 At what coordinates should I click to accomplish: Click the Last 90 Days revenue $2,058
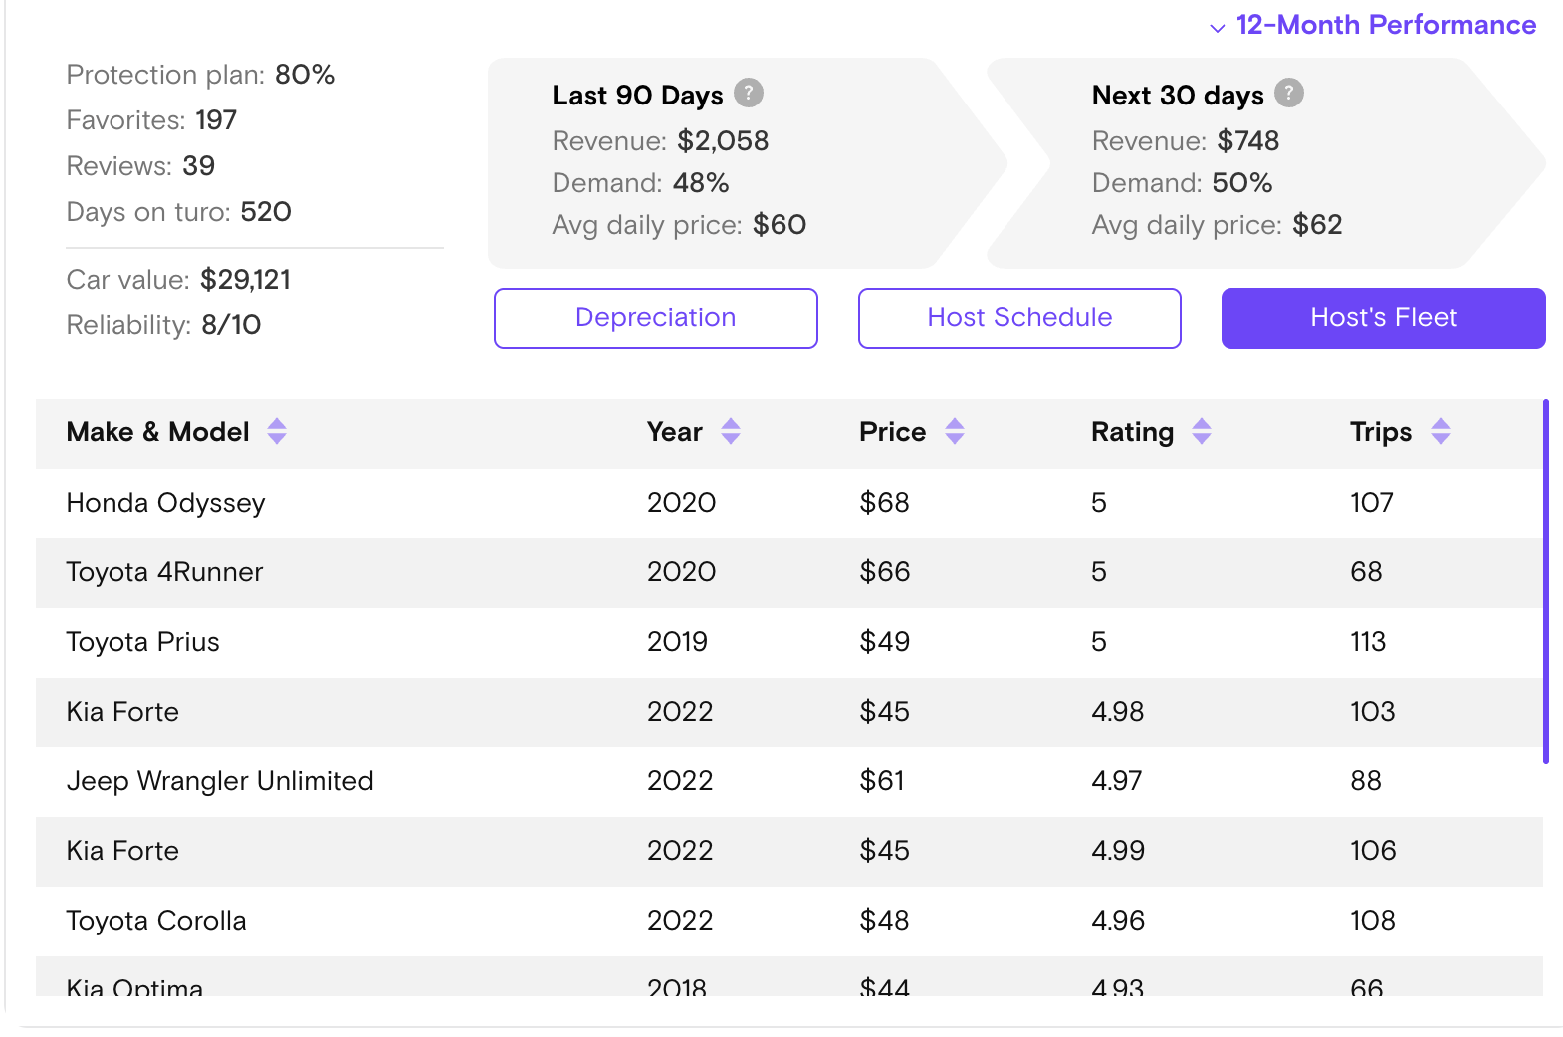pos(723,141)
